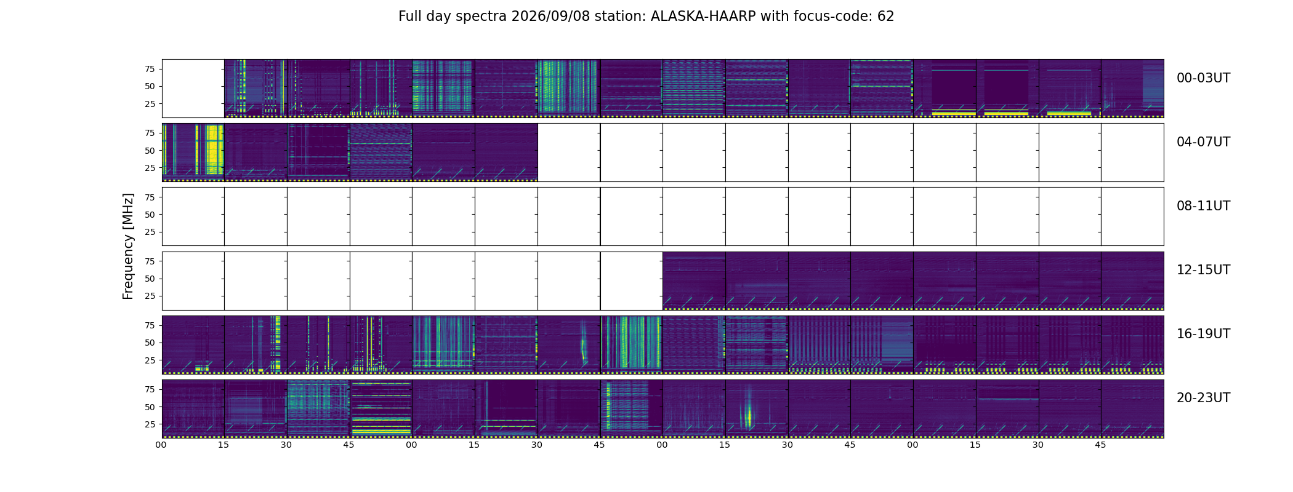
Task: Click the 08-11UT row label
Action: [x=1203, y=206]
